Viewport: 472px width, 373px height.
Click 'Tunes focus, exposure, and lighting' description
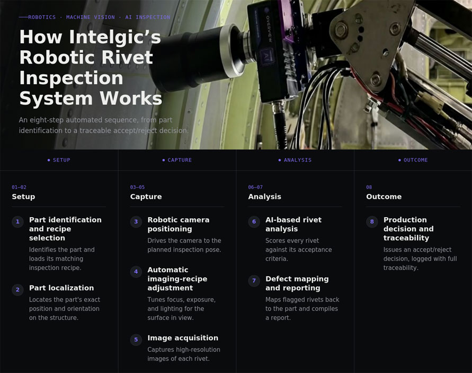(182, 308)
